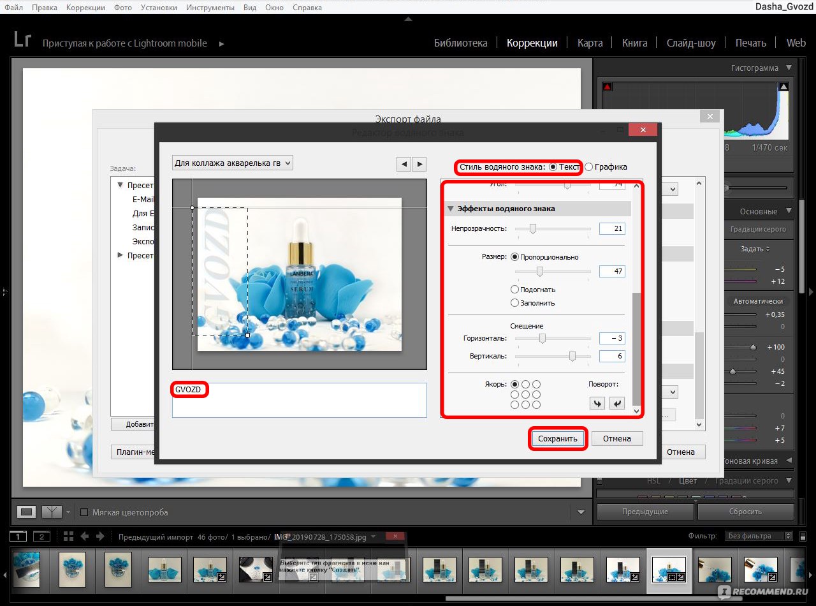Expand the Тоновая кривая panel
This screenshot has height=606, width=816.
789,461
